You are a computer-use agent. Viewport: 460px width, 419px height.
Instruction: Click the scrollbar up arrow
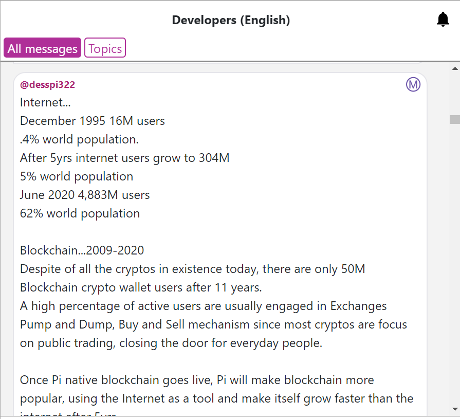click(454, 68)
